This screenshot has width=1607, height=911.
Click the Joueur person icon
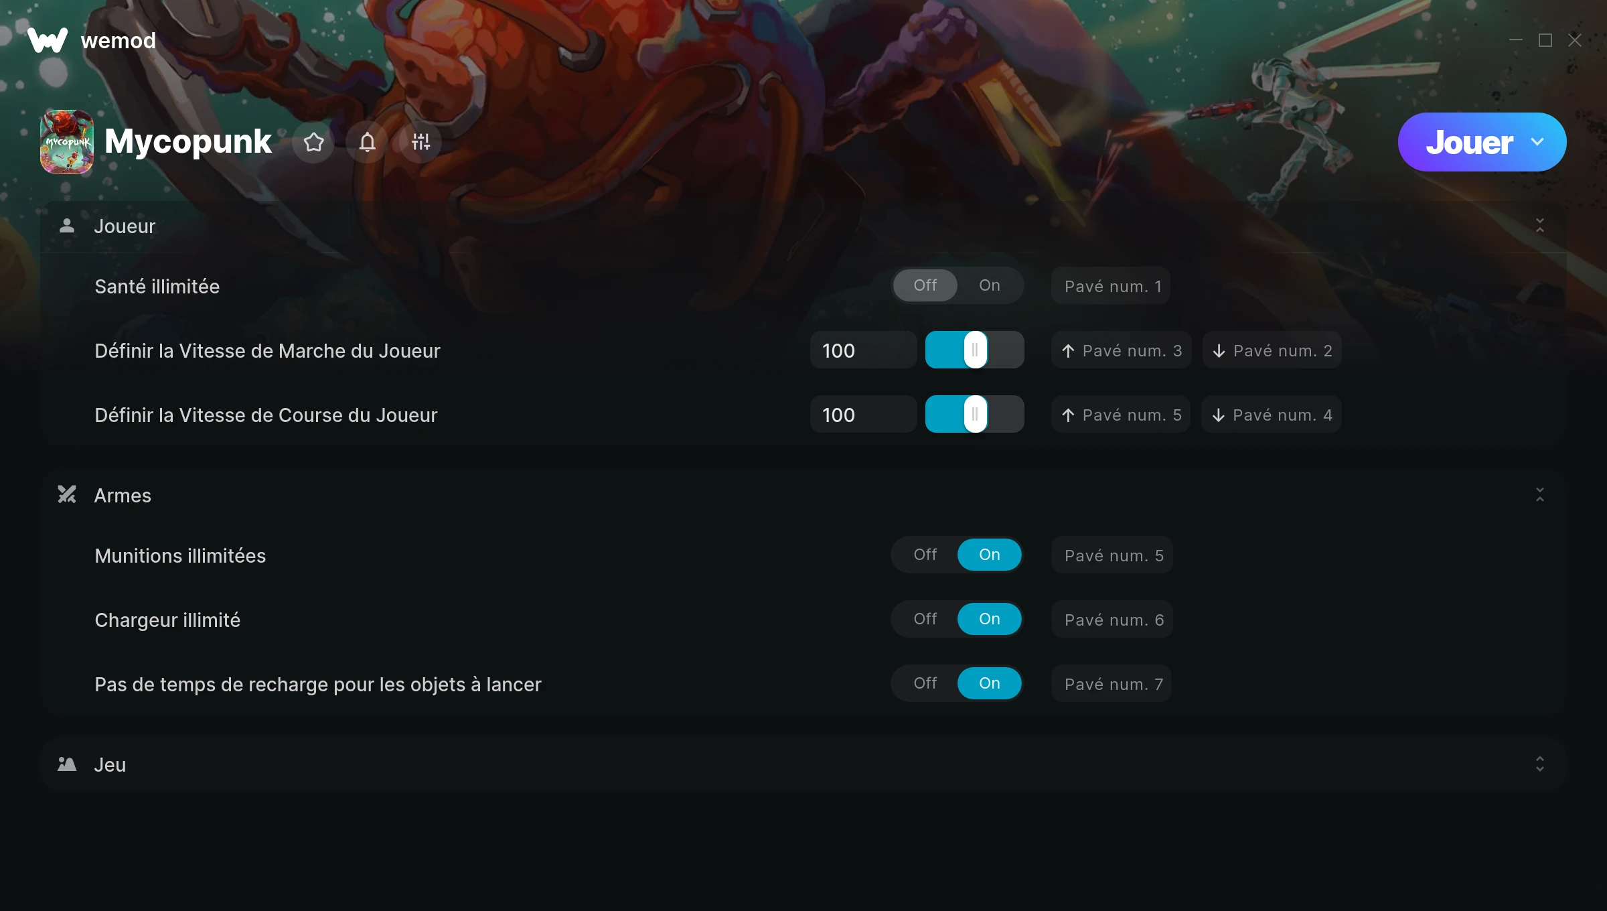point(67,226)
